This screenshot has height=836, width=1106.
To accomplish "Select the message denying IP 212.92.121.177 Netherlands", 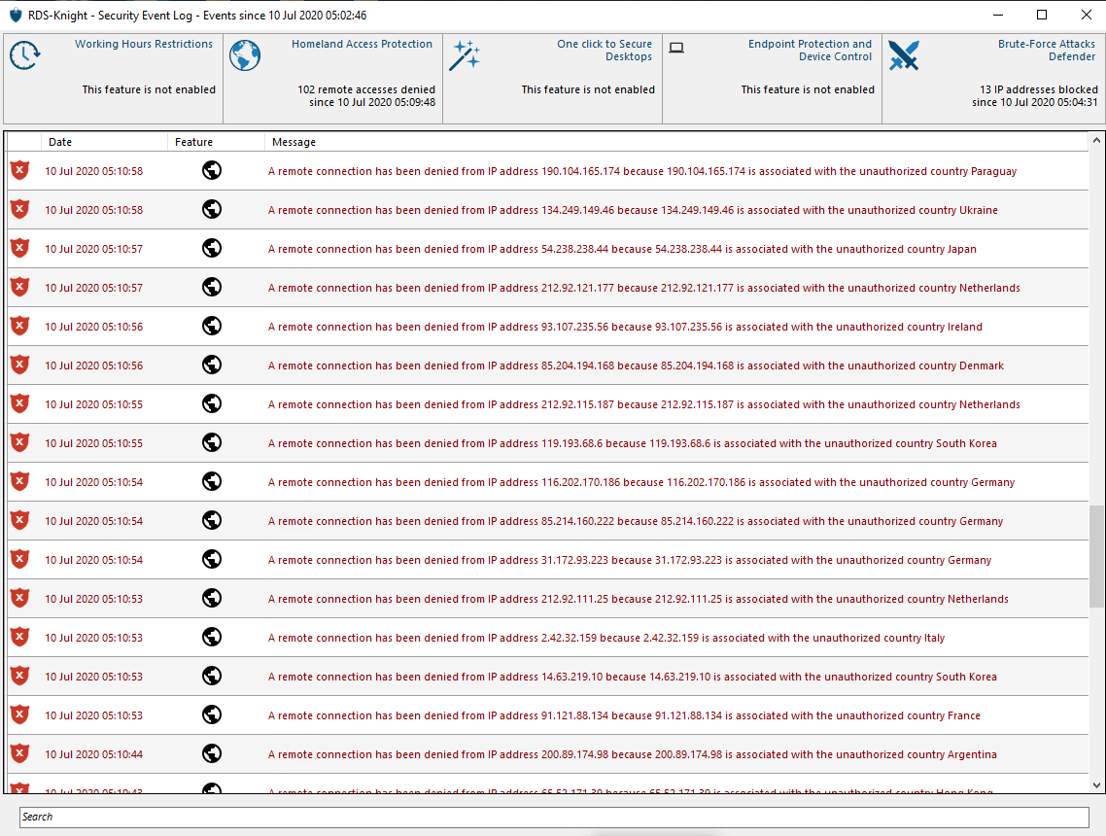I will [644, 288].
